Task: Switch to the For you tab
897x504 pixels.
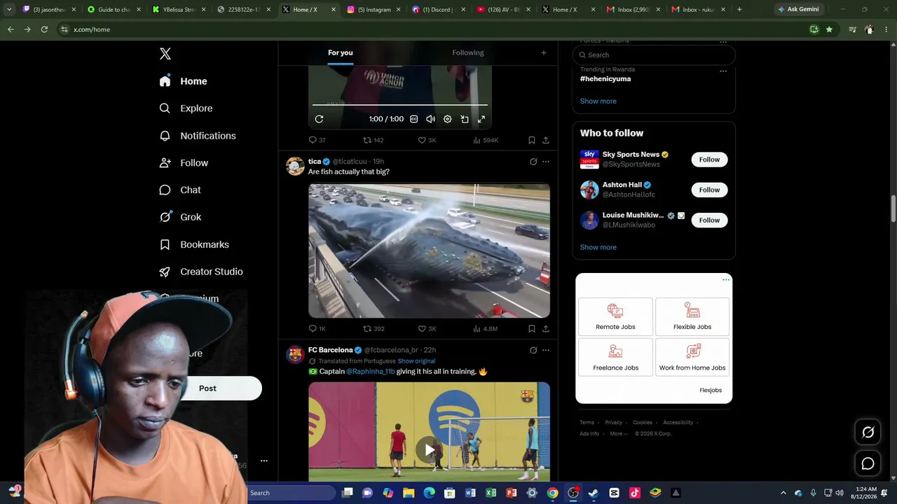Action: (341, 52)
